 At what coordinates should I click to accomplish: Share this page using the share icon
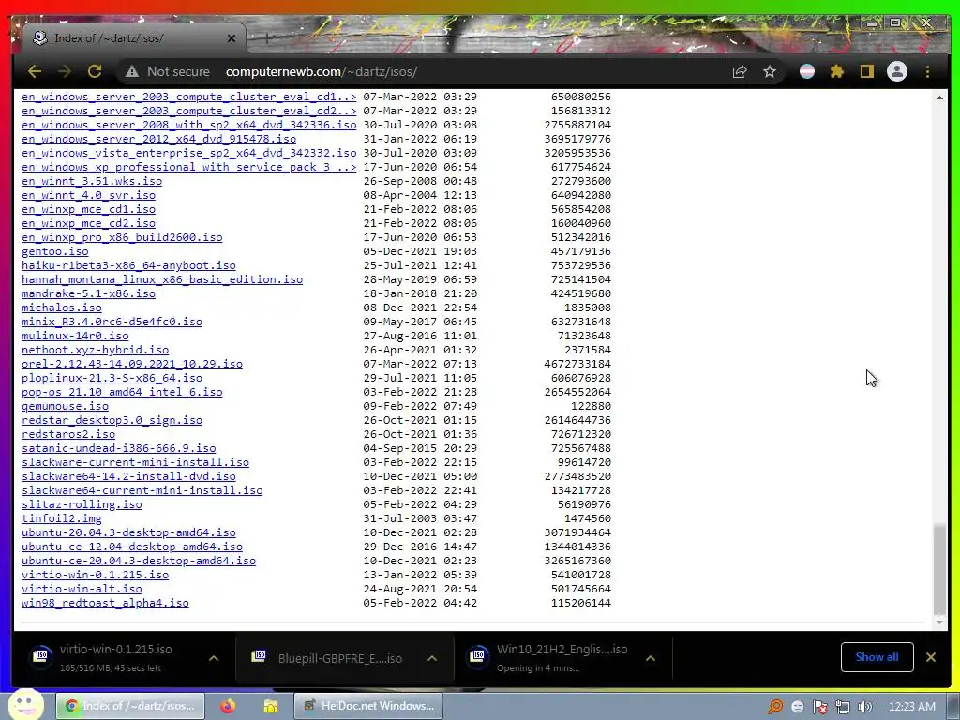point(740,71)
